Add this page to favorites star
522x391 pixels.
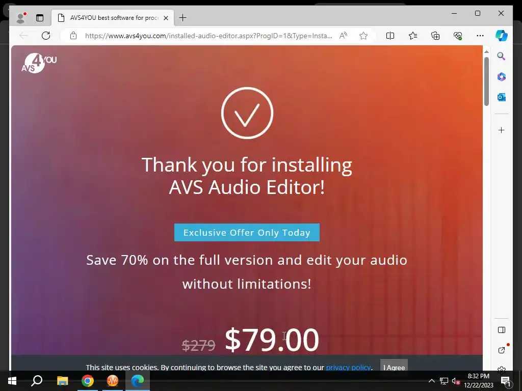click(363, 36)
